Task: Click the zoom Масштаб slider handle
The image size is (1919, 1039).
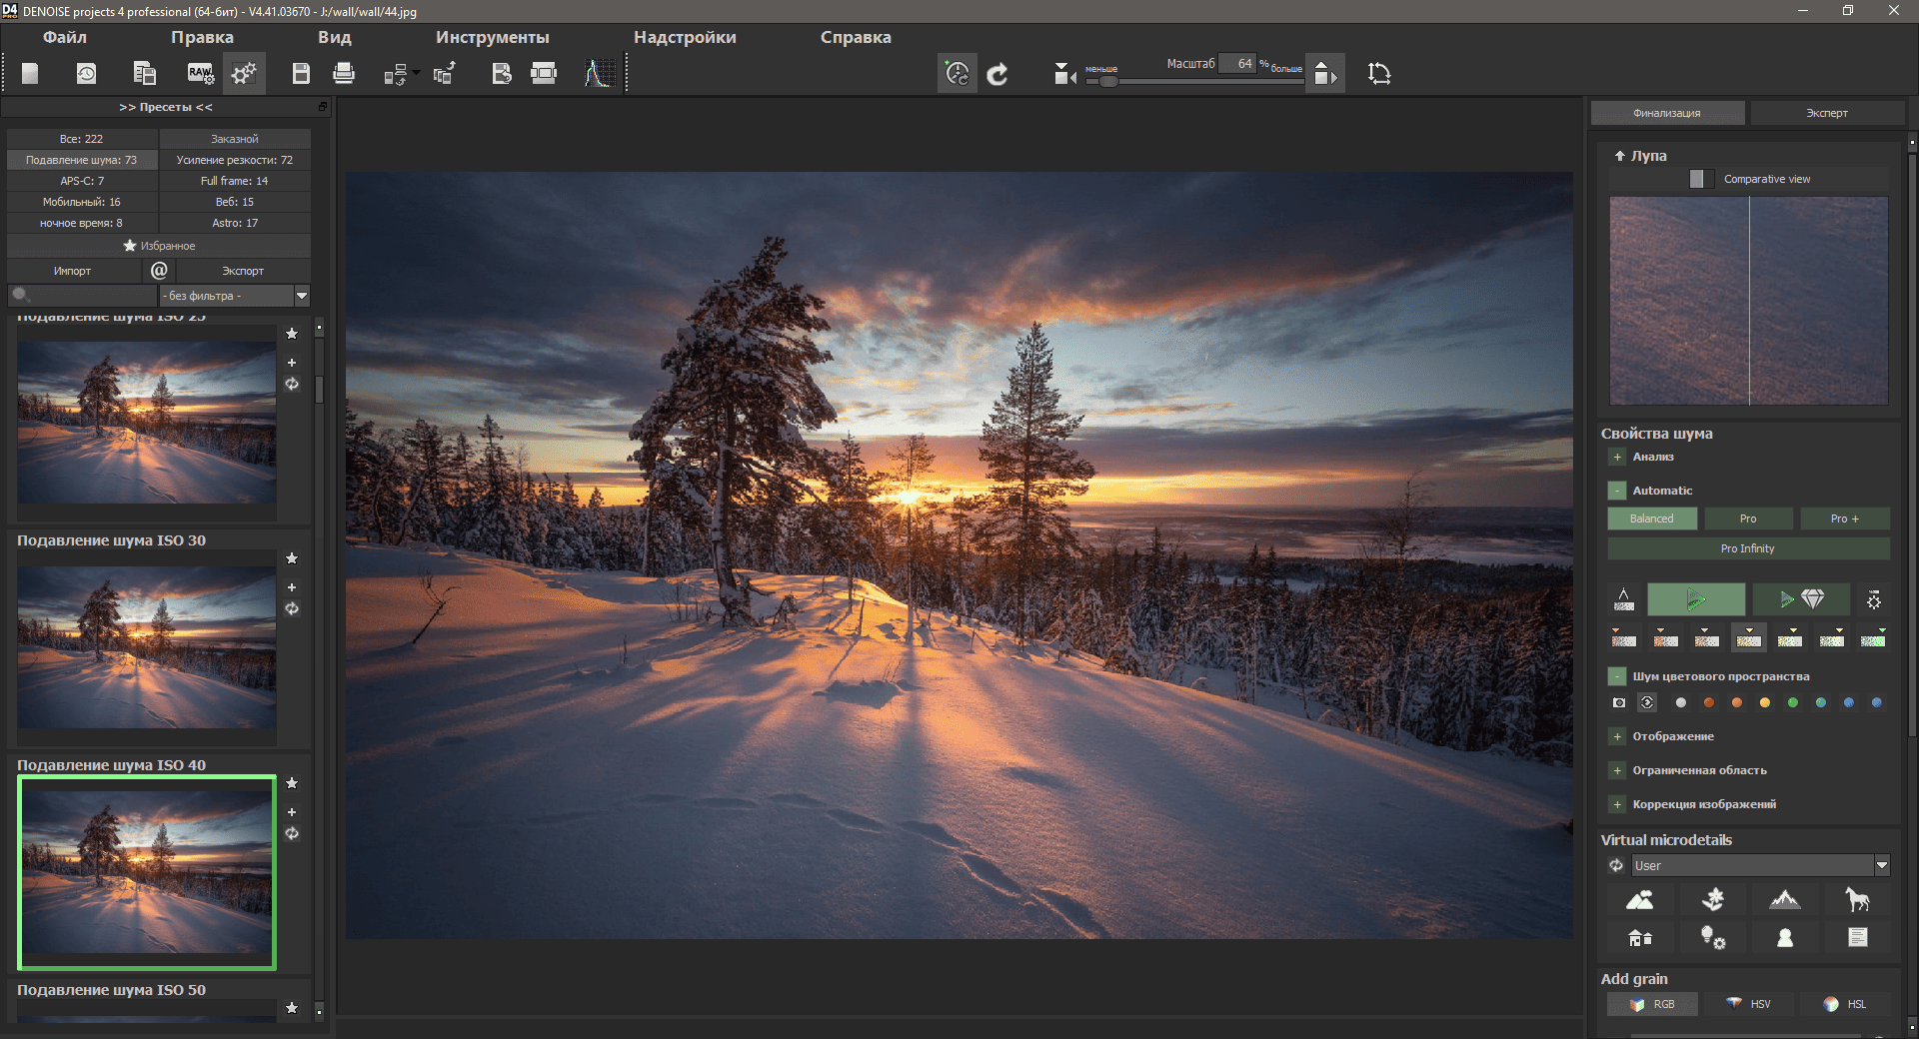Action: click(1107, 81)
